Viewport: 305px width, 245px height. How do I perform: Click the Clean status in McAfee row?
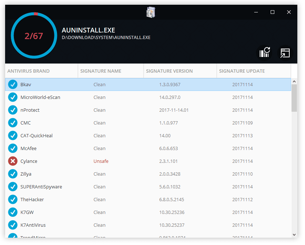(x=99, y=149)
